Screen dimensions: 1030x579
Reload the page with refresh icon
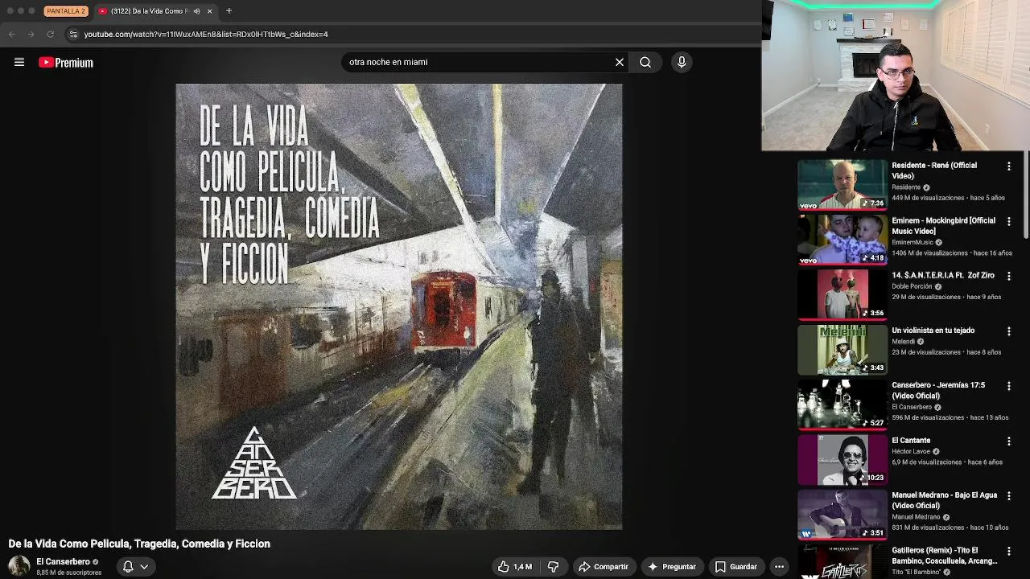pyautogui.click(x=50, y=35)
